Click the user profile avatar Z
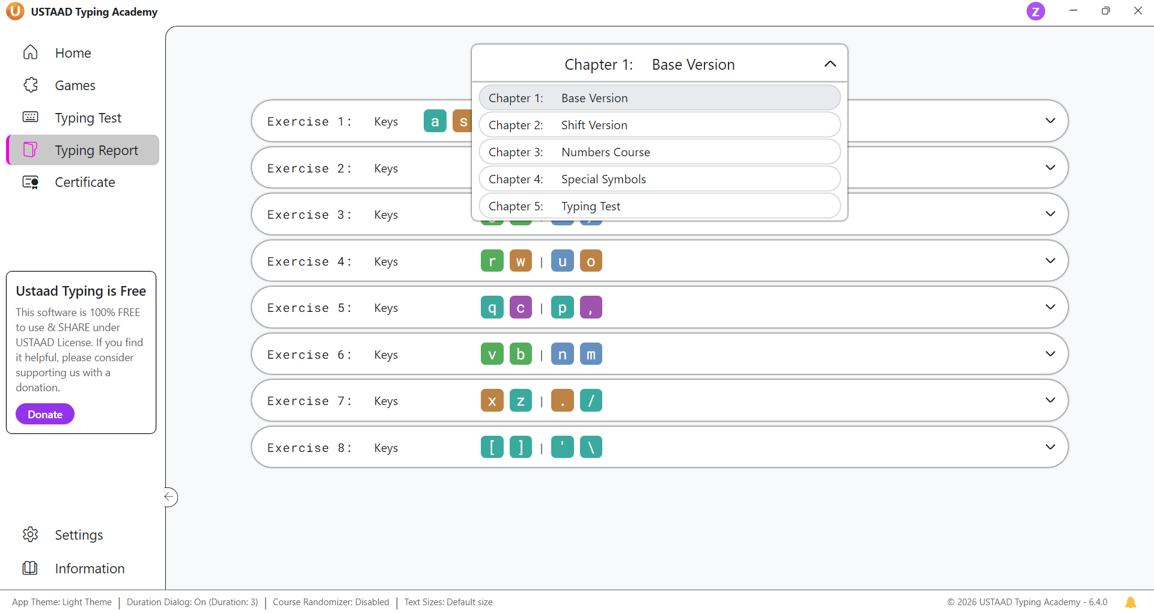Image resolution: width=1154 pixels, height=613 pixels. pos(1035,11)
